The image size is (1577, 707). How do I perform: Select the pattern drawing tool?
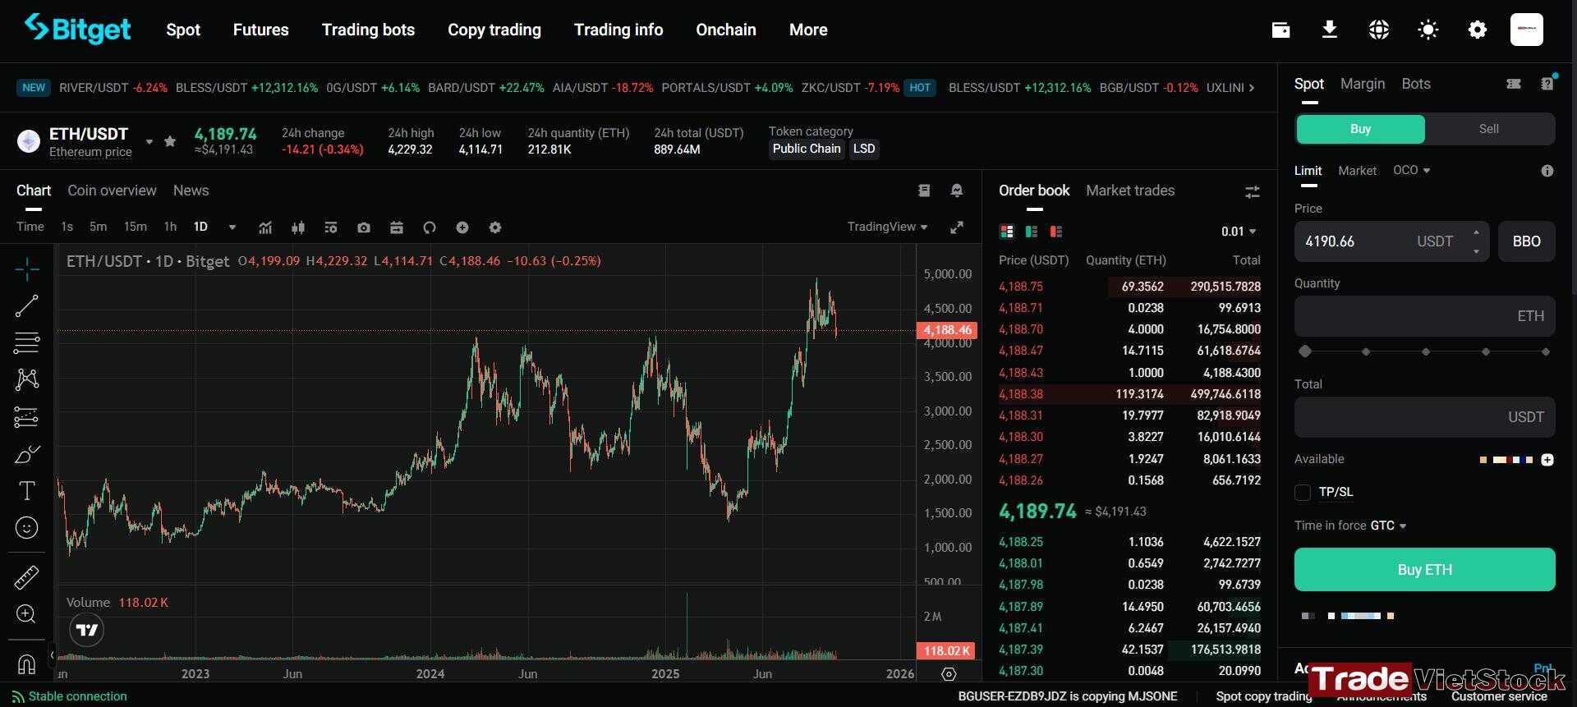(26, 379)
